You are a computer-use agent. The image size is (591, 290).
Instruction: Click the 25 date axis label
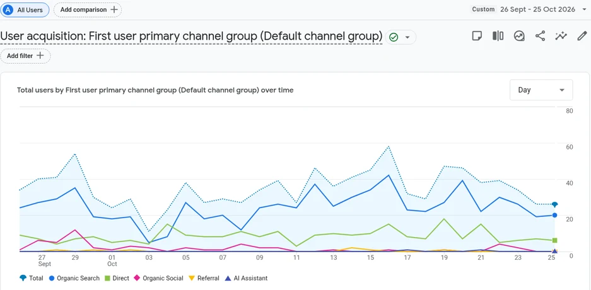tap(551, 258)
